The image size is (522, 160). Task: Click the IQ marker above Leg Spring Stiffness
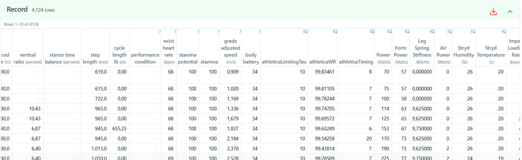tap(432, 32)
